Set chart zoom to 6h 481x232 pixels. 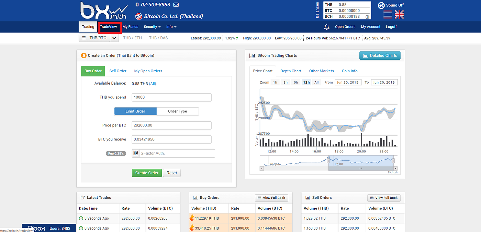pos(296,82)
